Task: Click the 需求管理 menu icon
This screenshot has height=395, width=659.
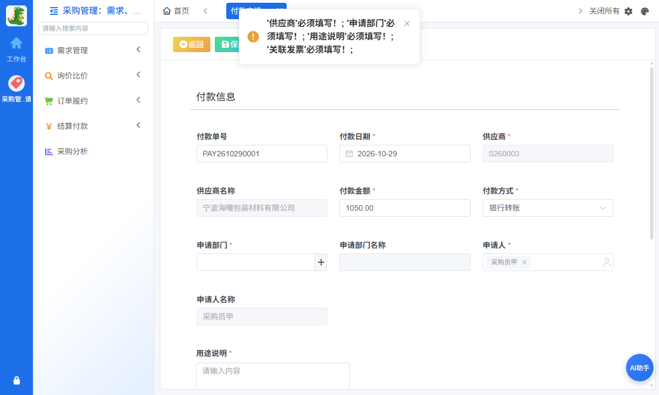Action: 49,50
